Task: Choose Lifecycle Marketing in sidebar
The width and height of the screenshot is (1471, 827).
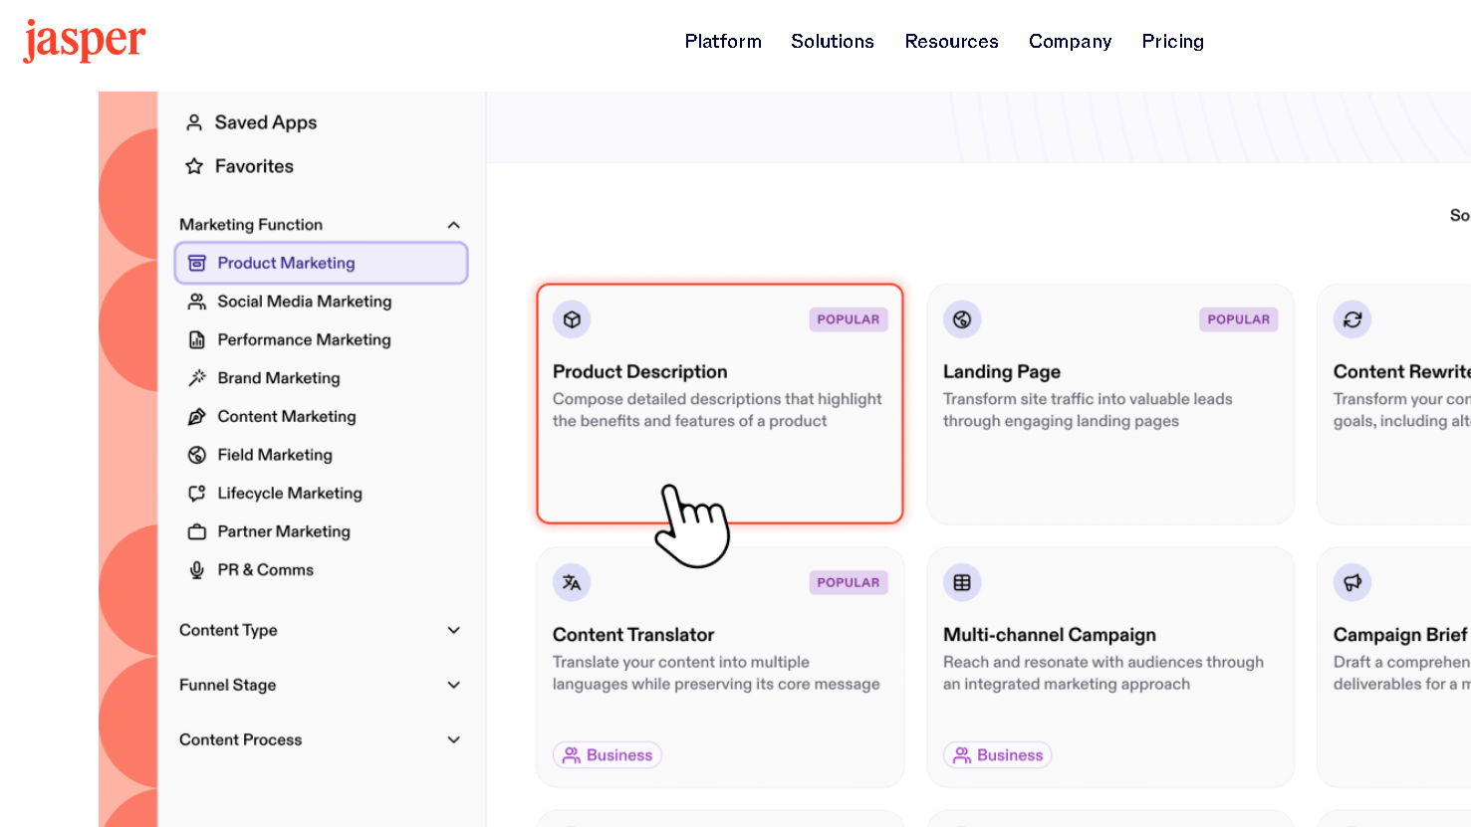Action: pyautogui.click(x=289, y=494)
